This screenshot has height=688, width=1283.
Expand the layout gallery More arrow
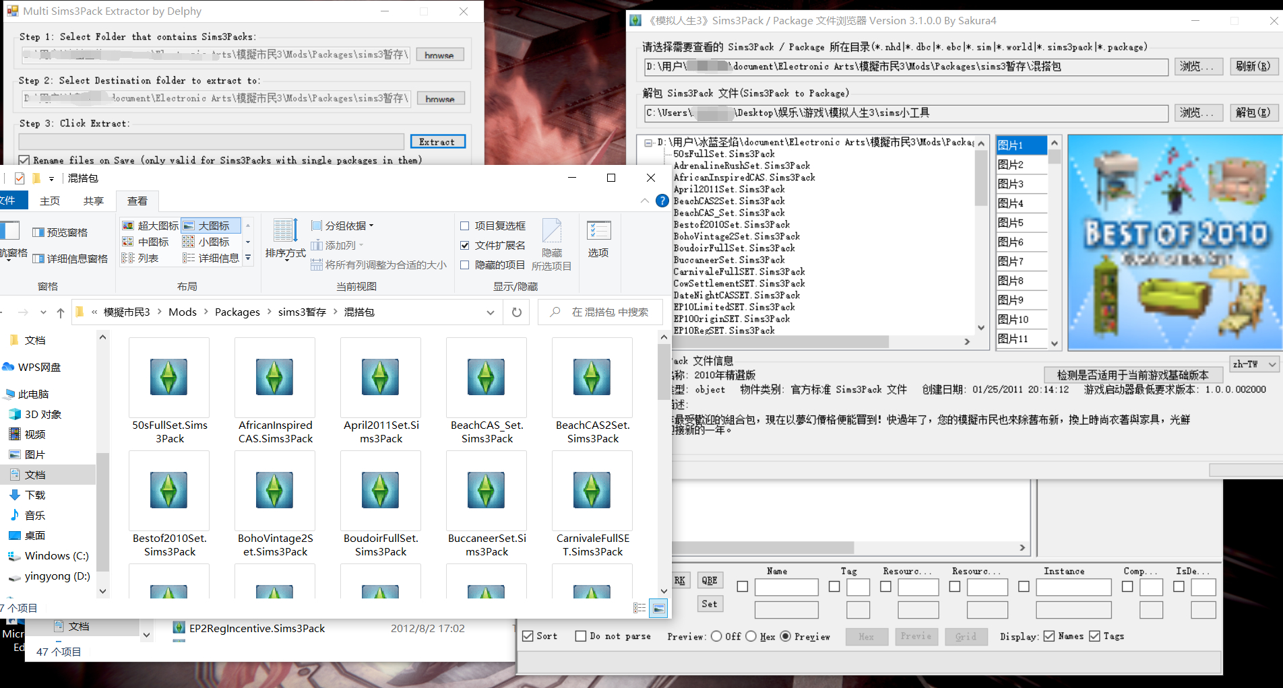point(248,258)
